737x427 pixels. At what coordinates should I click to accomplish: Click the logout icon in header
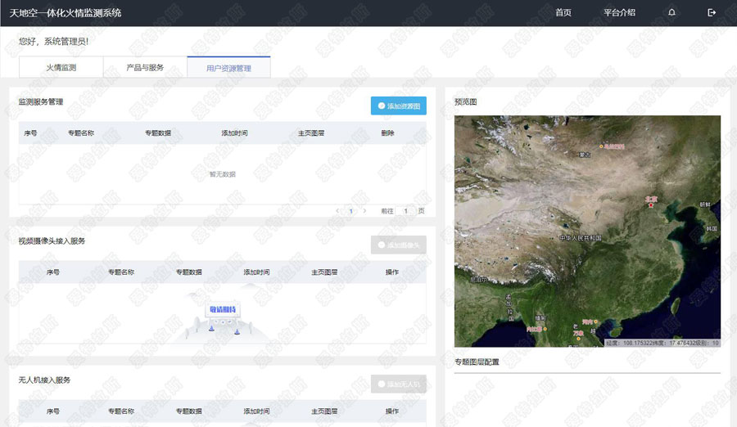point(712,13)
